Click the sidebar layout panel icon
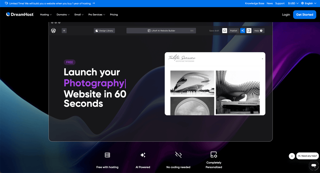Viewport: 320px width, 173px height. pos(249,31)
